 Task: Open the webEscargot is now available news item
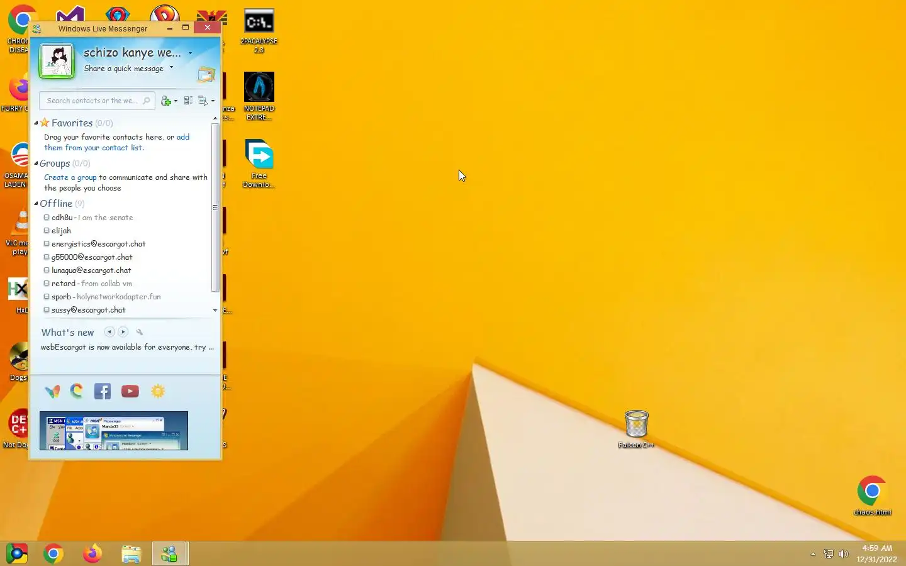point(127,347)
